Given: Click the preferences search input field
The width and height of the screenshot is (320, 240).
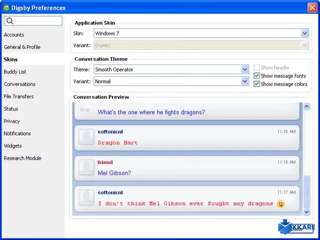Looking at the screenshot, I should coord(33,21).
